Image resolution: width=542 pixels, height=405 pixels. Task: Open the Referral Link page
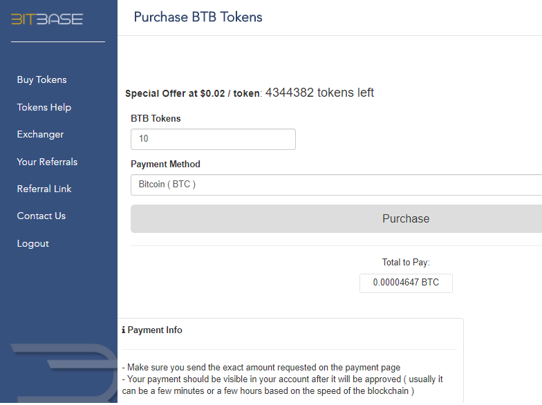44,189
